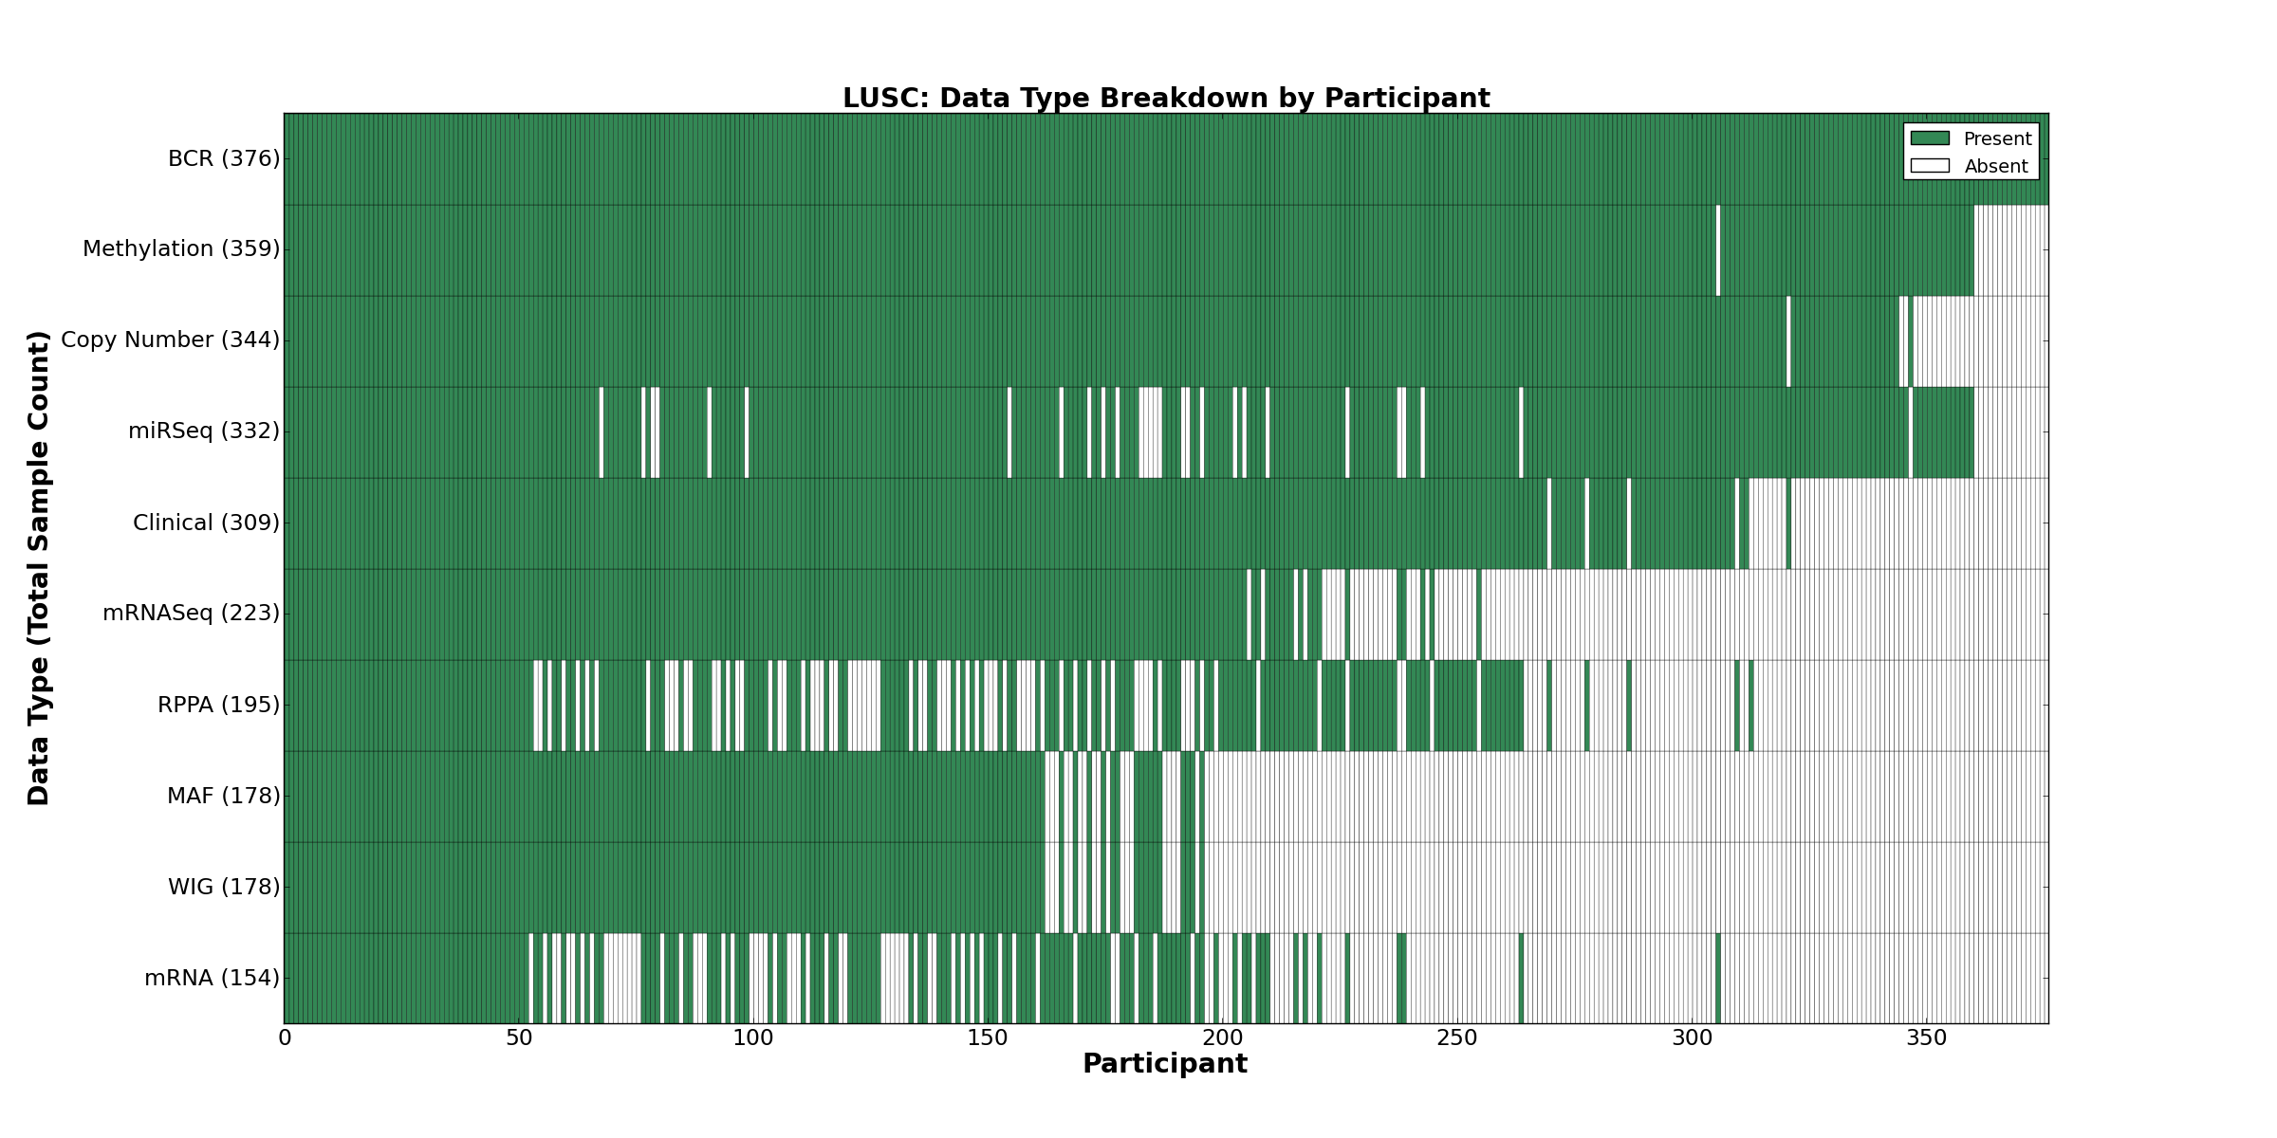The image size is (2277, 1138).
Task: Click the Participant x-axis title
Action: pyautogui.click(x=1164, y=1064)
